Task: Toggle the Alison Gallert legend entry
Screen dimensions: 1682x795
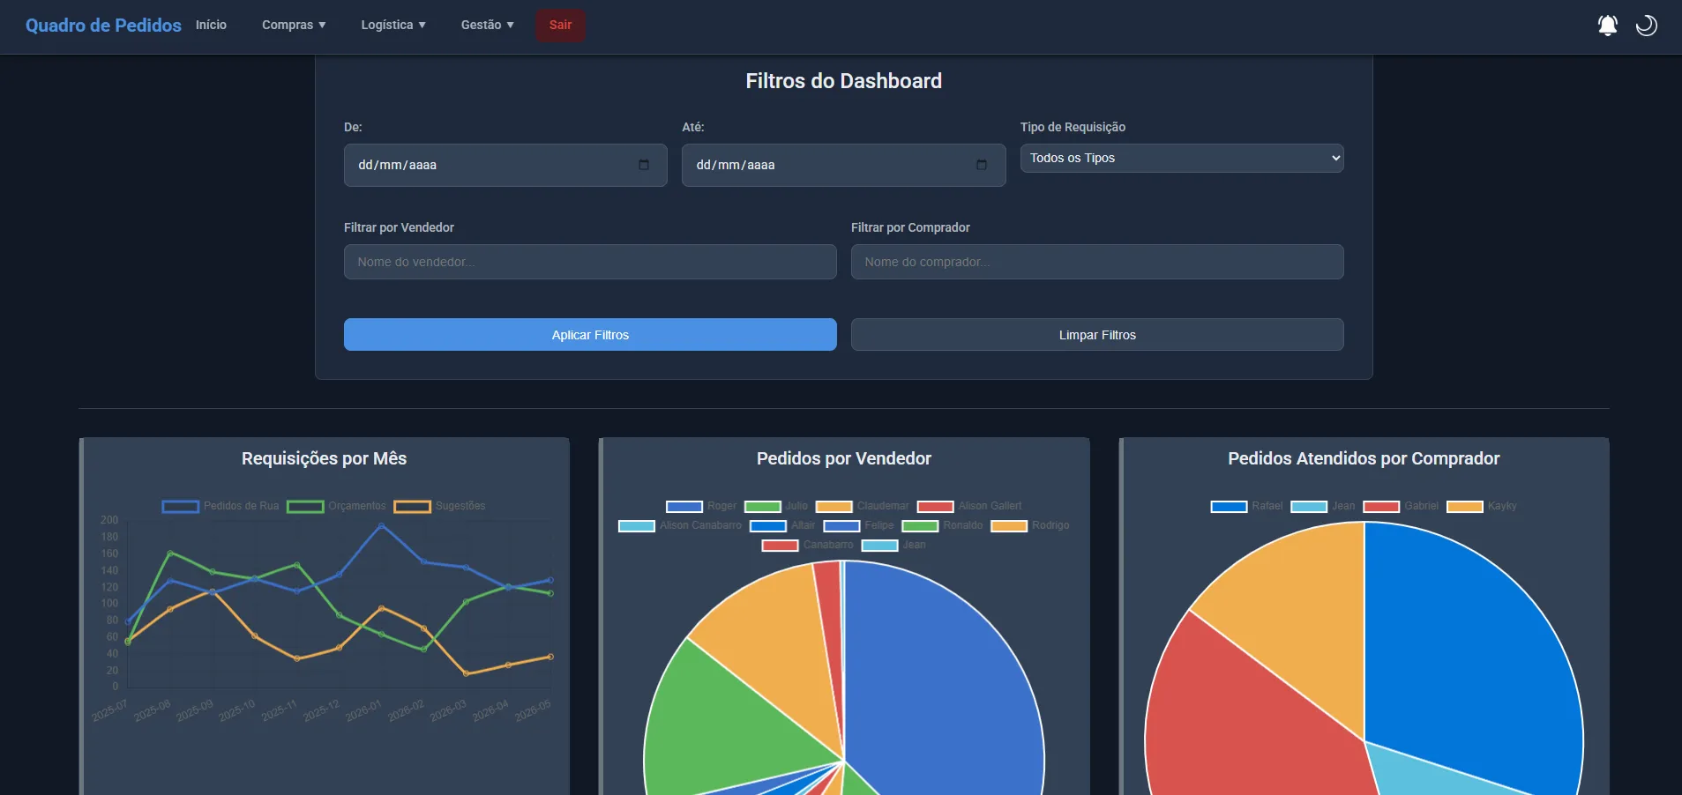Action: coord(969,506)
